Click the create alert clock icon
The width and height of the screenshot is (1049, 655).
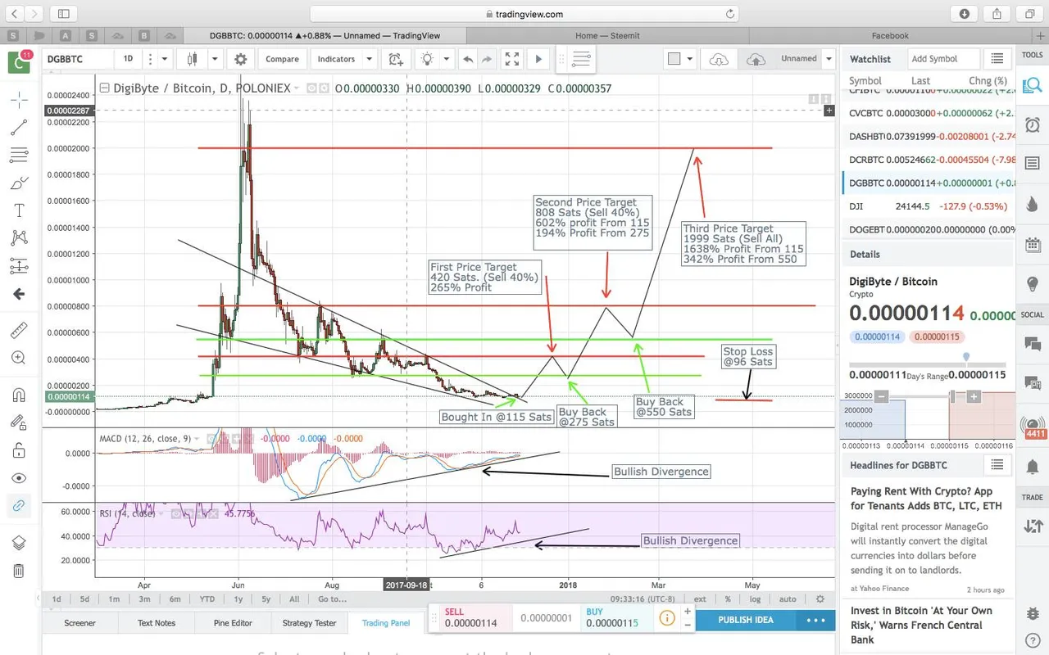[x=396, y=59]
